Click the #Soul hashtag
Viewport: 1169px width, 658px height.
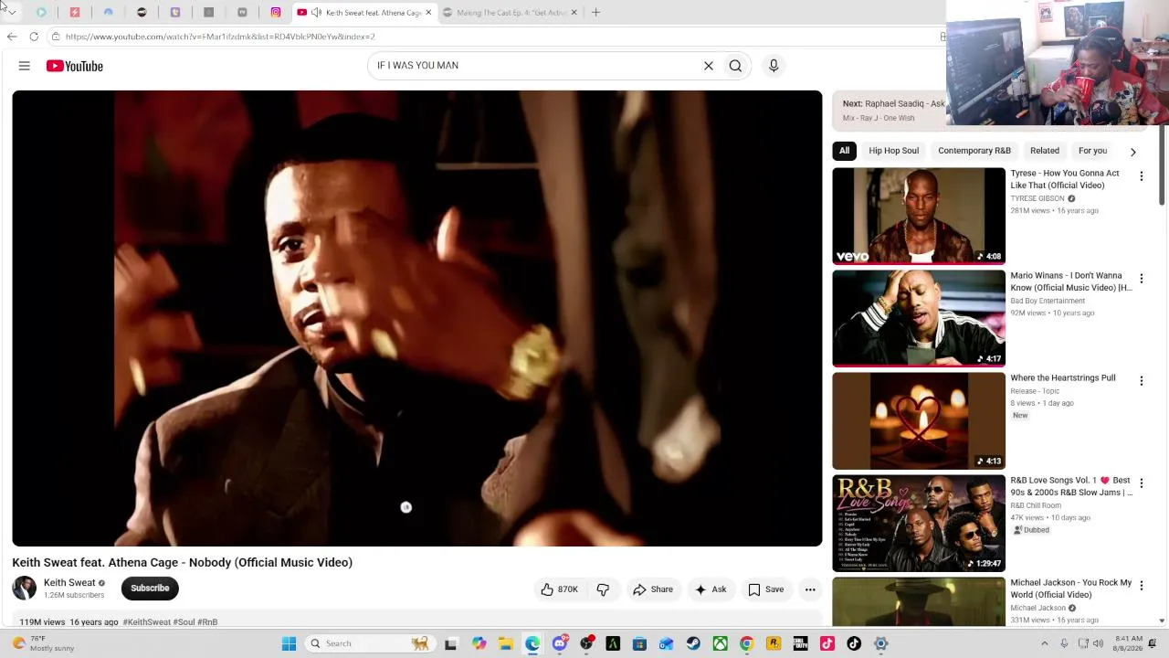pyautogui.click(x=184, y=622)
